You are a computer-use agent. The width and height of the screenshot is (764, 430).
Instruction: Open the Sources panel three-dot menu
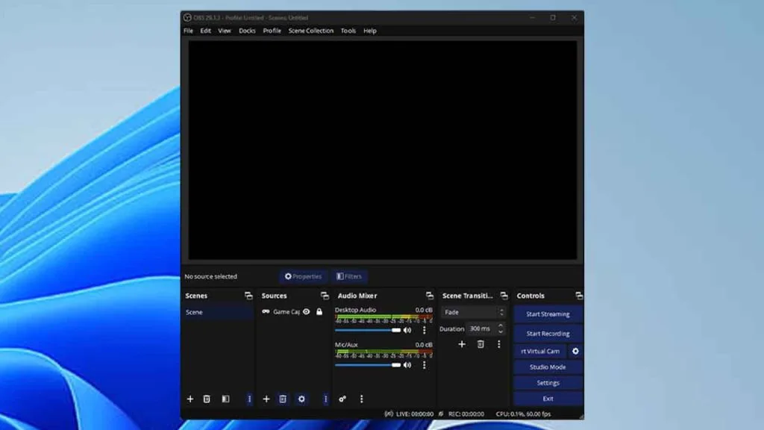(325, 399)
